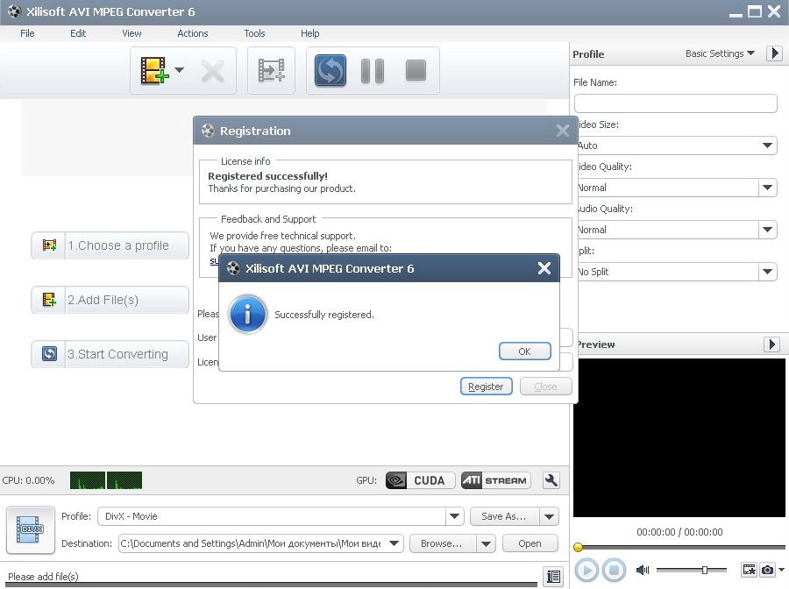This screenshot has height=589, width=789.
Task: Expand the Profile panel arrow button
Action: pyautogui.click(x=774, y=53)
